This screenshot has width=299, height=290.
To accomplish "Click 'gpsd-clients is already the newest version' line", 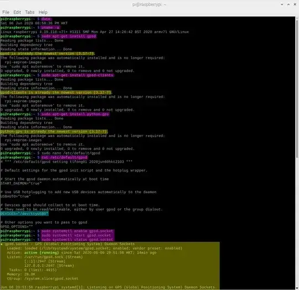I will click(x=56, y=92).
